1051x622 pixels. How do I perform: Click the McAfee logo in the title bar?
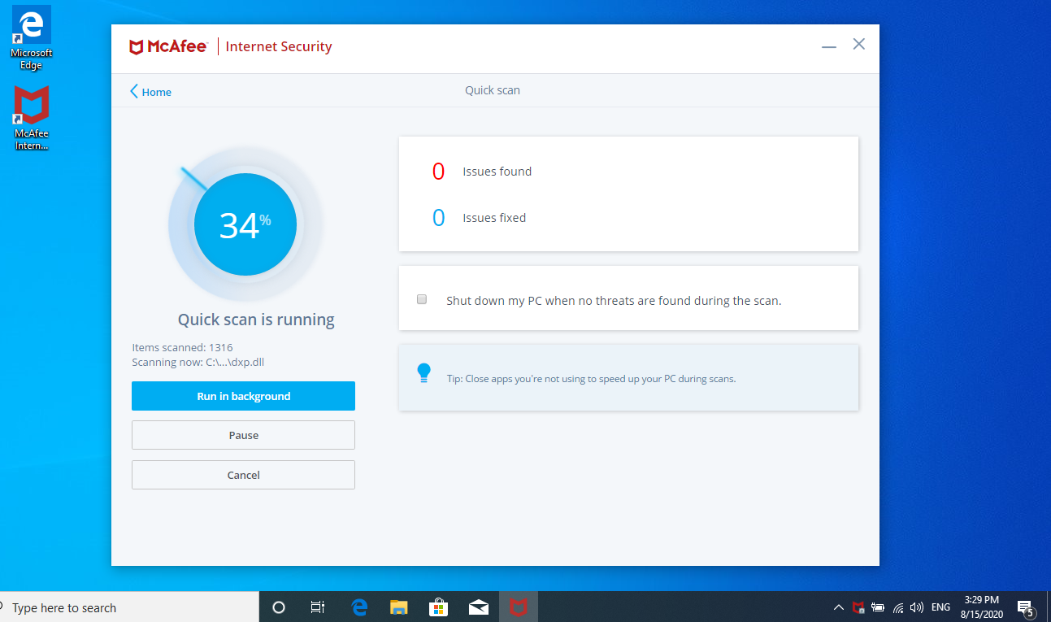point(168,47)
